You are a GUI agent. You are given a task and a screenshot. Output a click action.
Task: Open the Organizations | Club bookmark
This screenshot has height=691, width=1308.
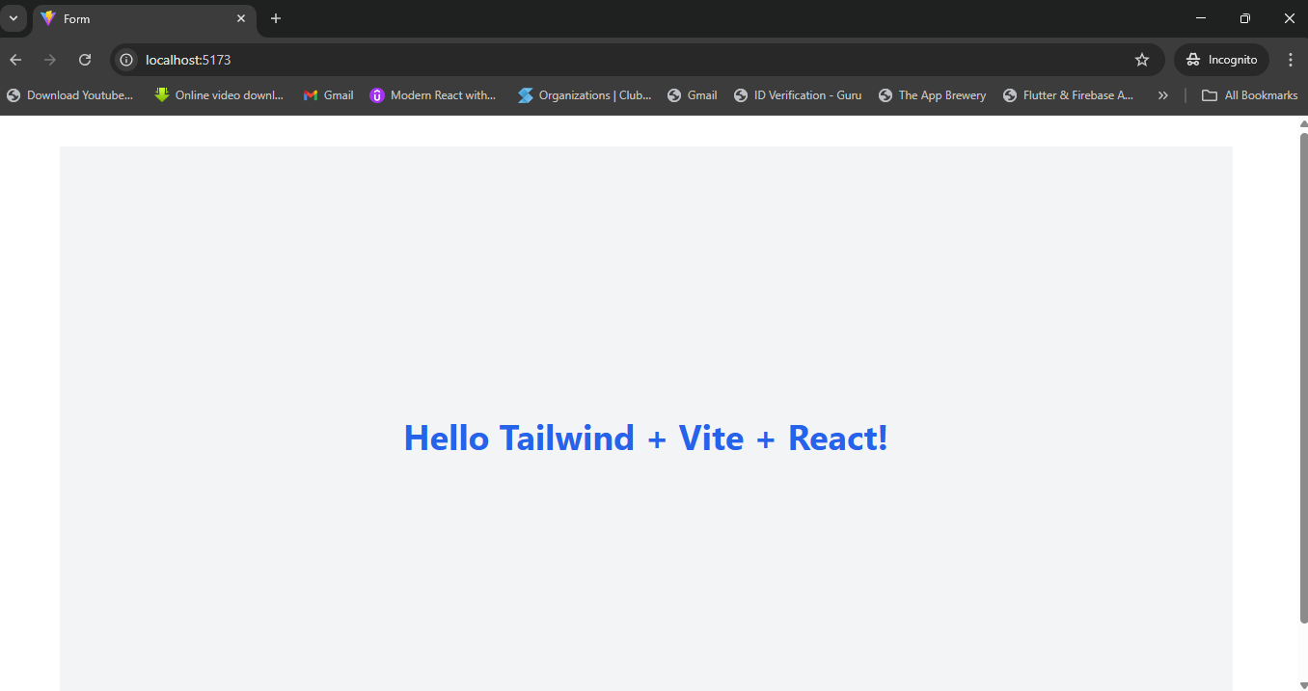tap(585, 95)
